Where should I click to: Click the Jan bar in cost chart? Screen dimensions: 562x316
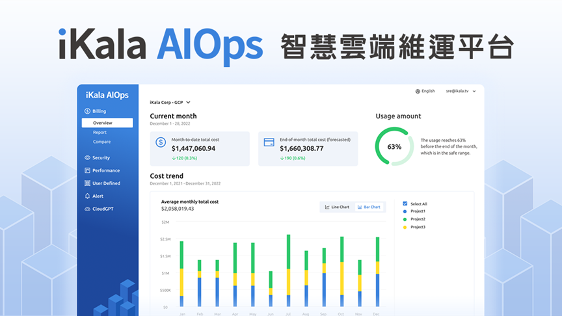pos(181,274)
